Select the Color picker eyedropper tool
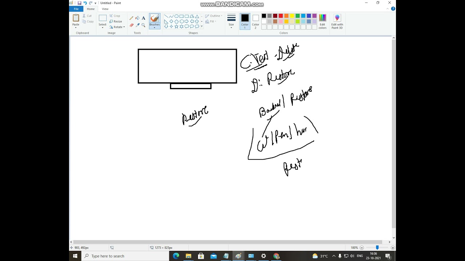Viewport: 465px width, 261px height. point(137,25)
